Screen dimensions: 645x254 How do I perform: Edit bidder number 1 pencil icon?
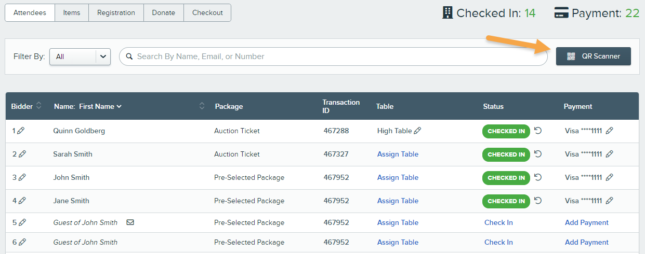click(x=21, y=131)
